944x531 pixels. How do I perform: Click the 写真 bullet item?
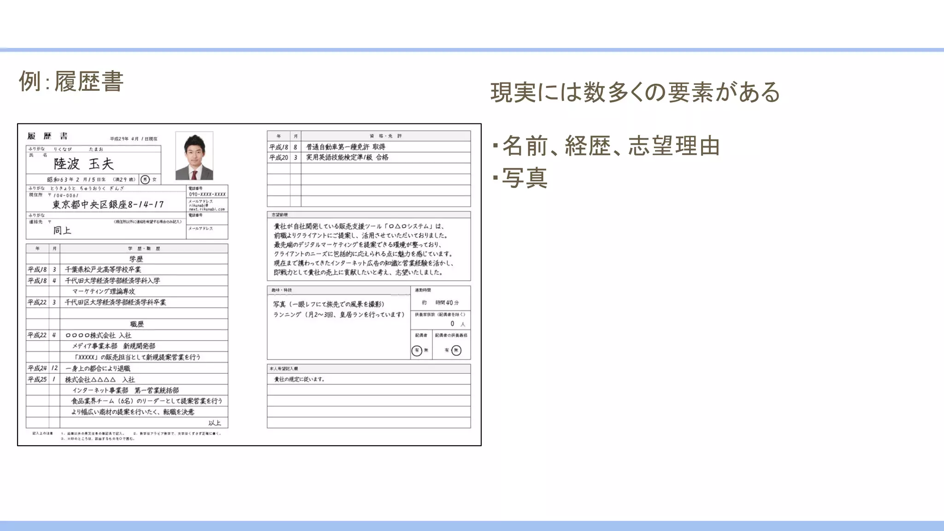click(x=525, y=178)
